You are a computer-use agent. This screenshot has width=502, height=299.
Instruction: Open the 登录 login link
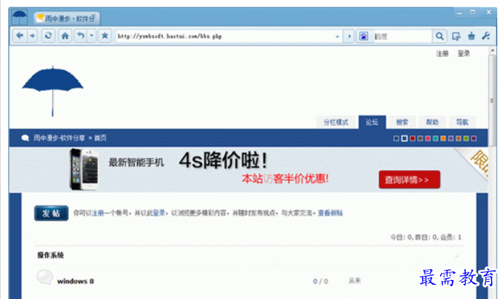pos(463,54)
